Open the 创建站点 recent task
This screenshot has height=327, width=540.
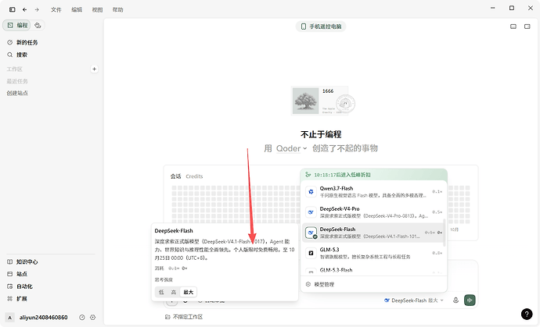pyautogui.click(x=17, y=93)
